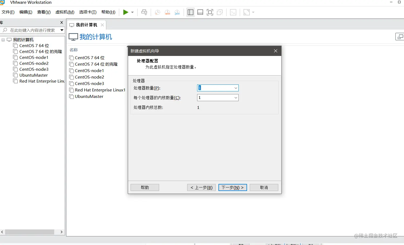404x245 pixels.
Task: Click the send Ctrl+Alt+Del toolbar icon
Action: pos(144,12)
